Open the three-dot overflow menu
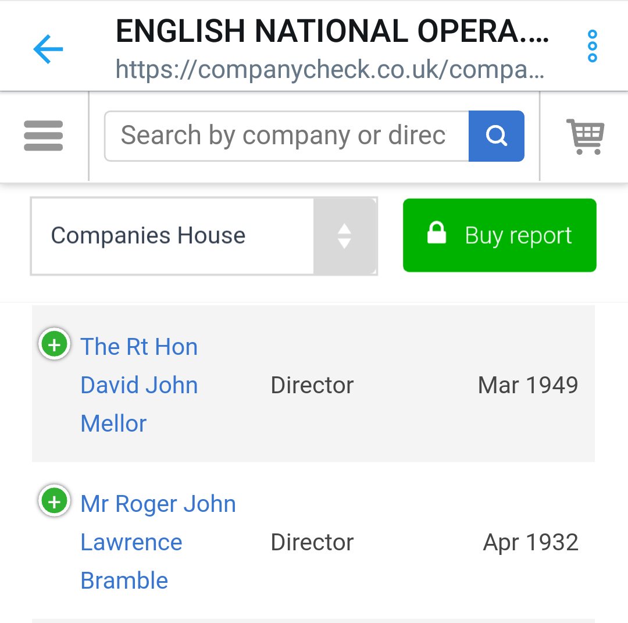 pos(592,46)
